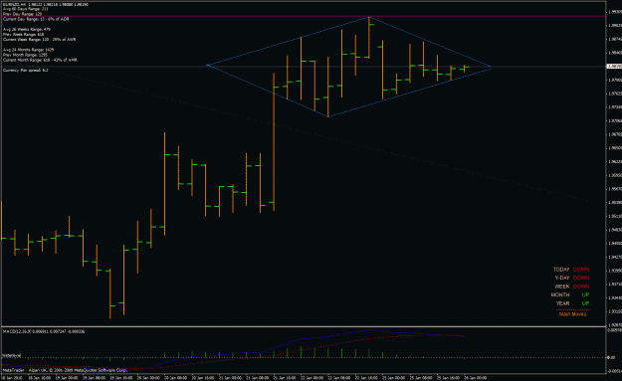Image resolution: width=622 pixels, height=381 pixels.
Task: Click the MetaQuotes Software Corp copyright text
Action: 65,370
